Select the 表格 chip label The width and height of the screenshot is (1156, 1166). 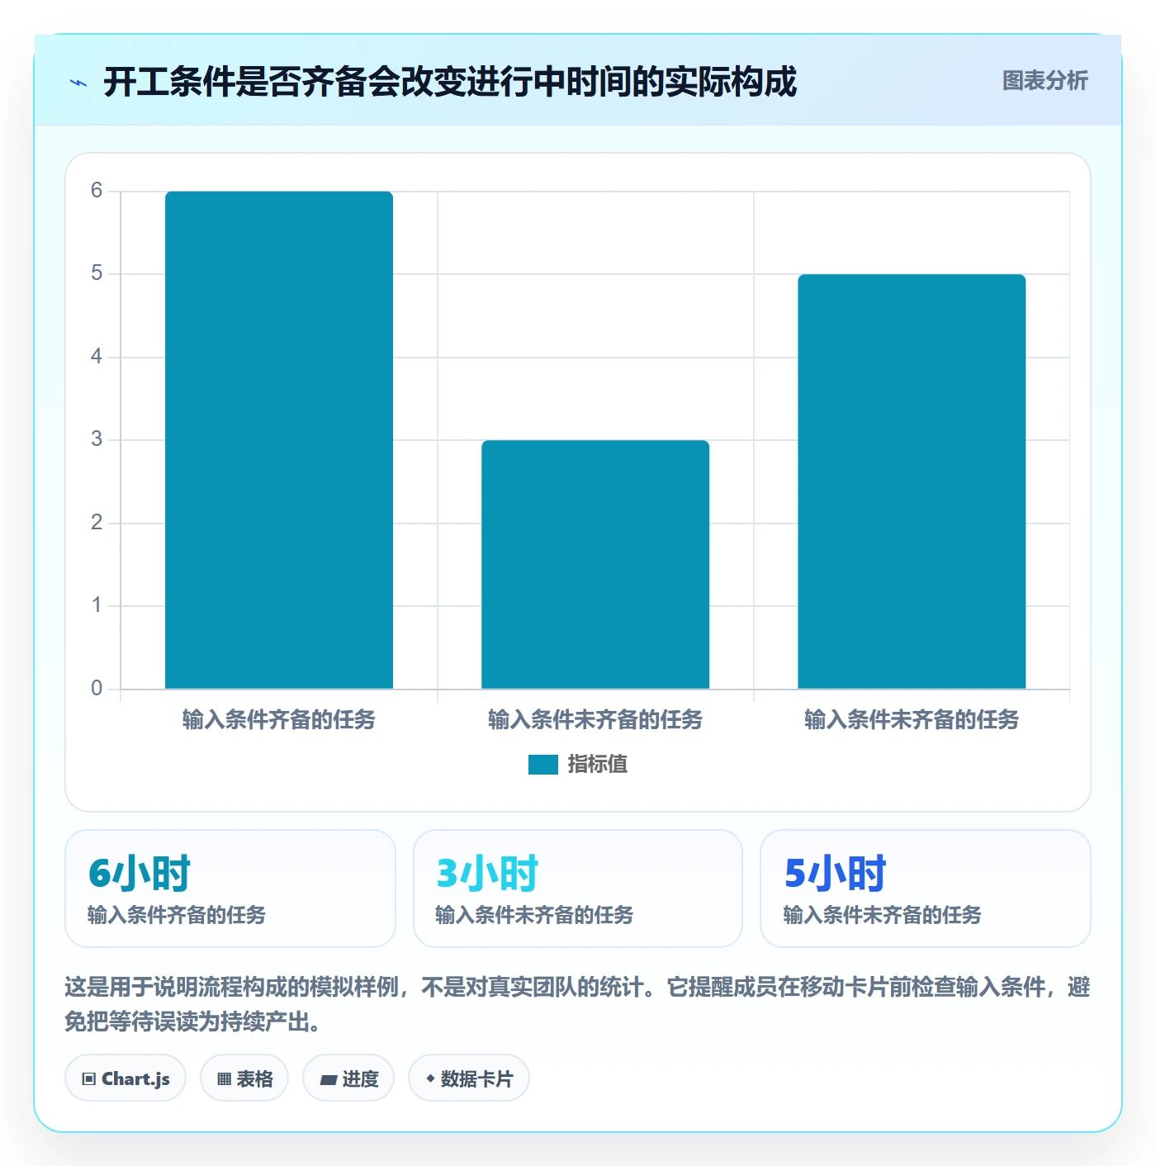(x=254, y=1078)
